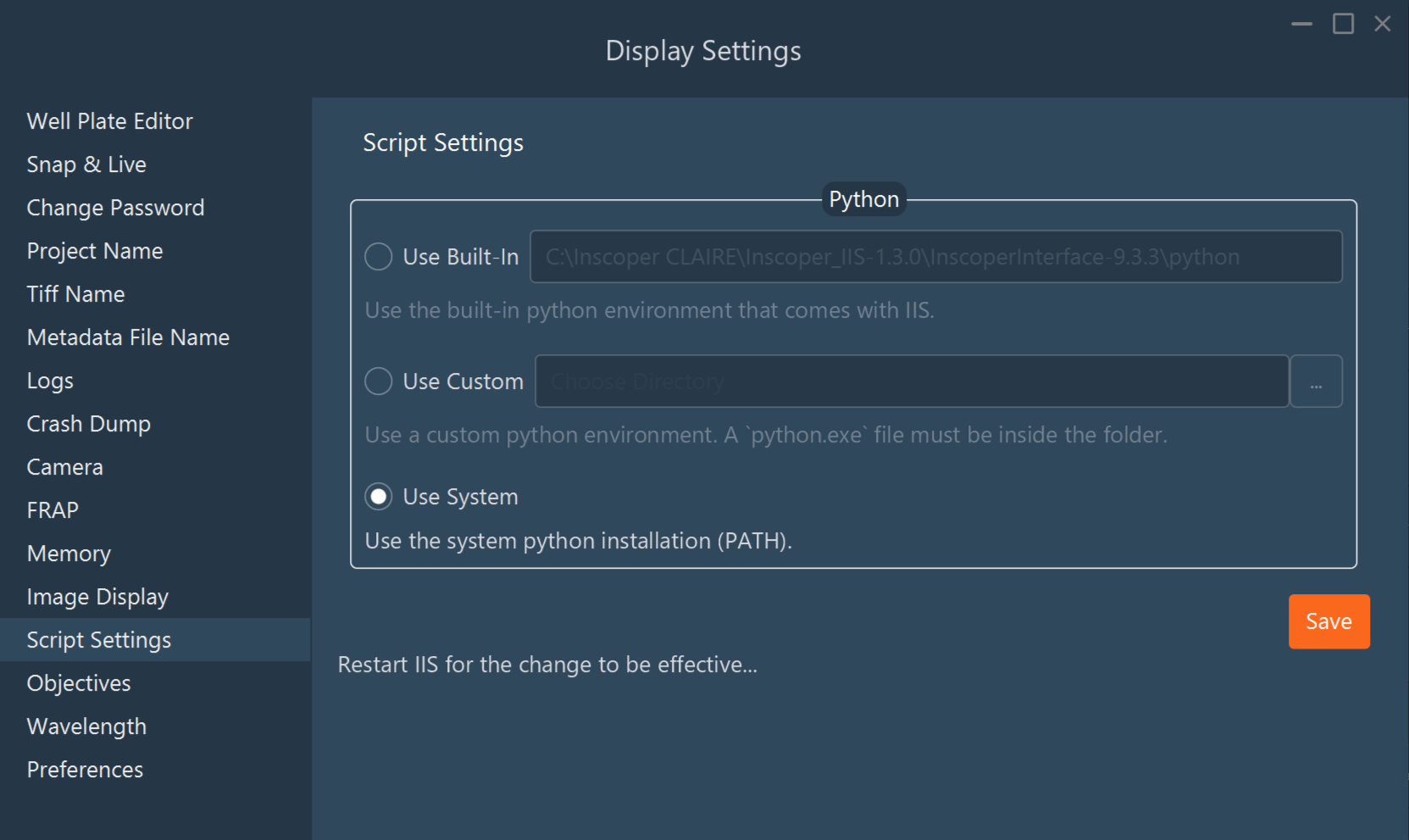Select the Use Built-In radio button
This screenshot has width=1409, height=840.
click(378, 256)
